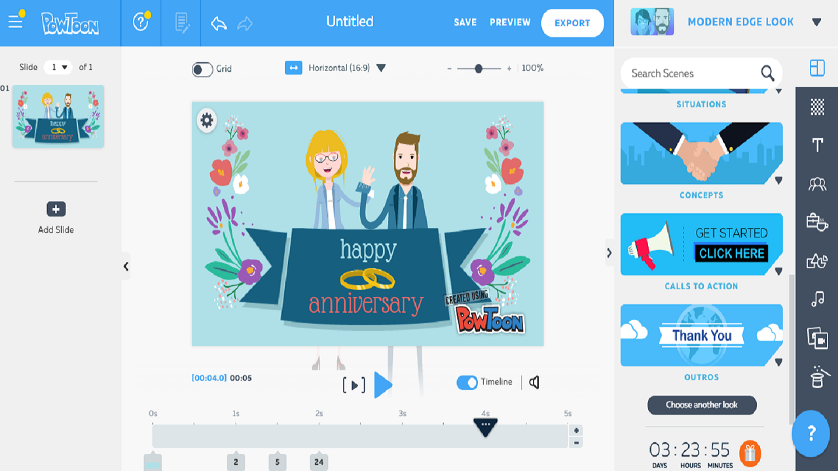Click the MODERN EDGE LOOK label
838x471 pixels.
pos(740,22)
